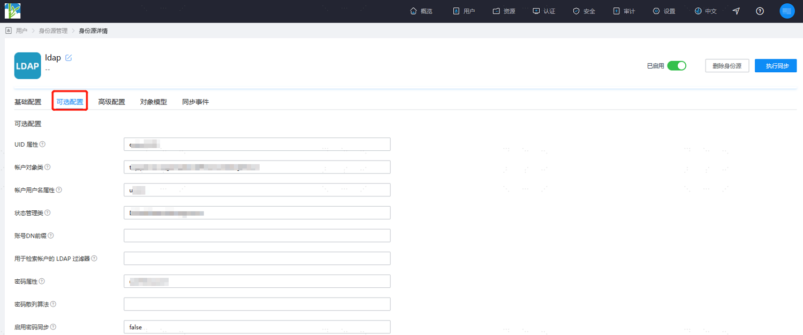Click the 启用密码同步 field showing false
The width and height of the screenshot is (803, 335).
click(x=257, y=327)
